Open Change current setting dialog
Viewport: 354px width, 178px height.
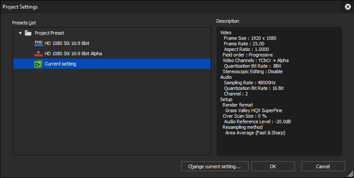215,166
